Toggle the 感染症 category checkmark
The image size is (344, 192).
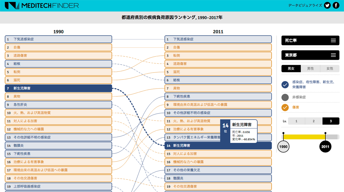click(x=285, y=85)
